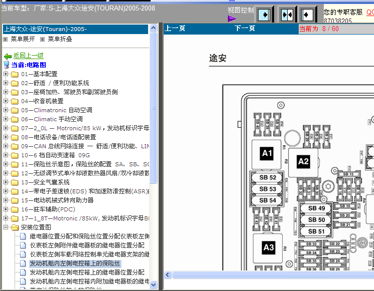Click the tree panel scroll-up arrow
This screenshot has width=374, height=291.
pyautogui.click(x=154, y=28)
